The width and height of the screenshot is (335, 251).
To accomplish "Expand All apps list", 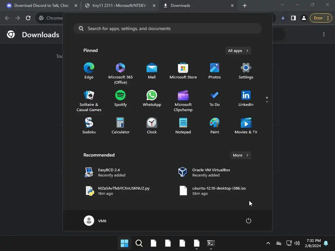I will [x=238, y=51].
